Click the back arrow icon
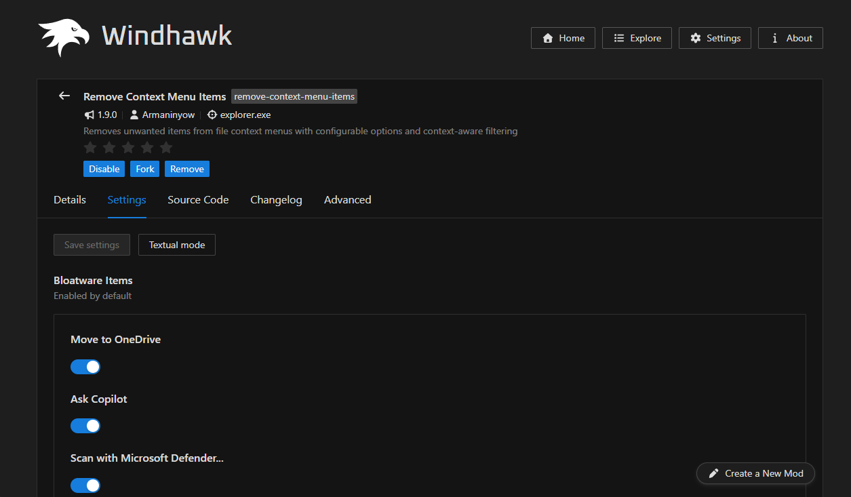The image size is (851, 497). click(x=64, y=96)
